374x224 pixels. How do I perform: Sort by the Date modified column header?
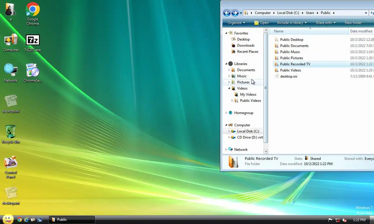[361, 31]
